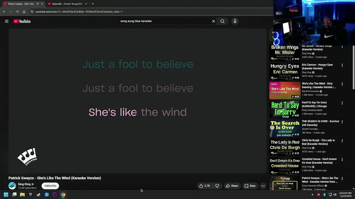This screenshot has height=199, width=355.
Task: Go to the YouTube home logo
Action: (x=22, y=21)
